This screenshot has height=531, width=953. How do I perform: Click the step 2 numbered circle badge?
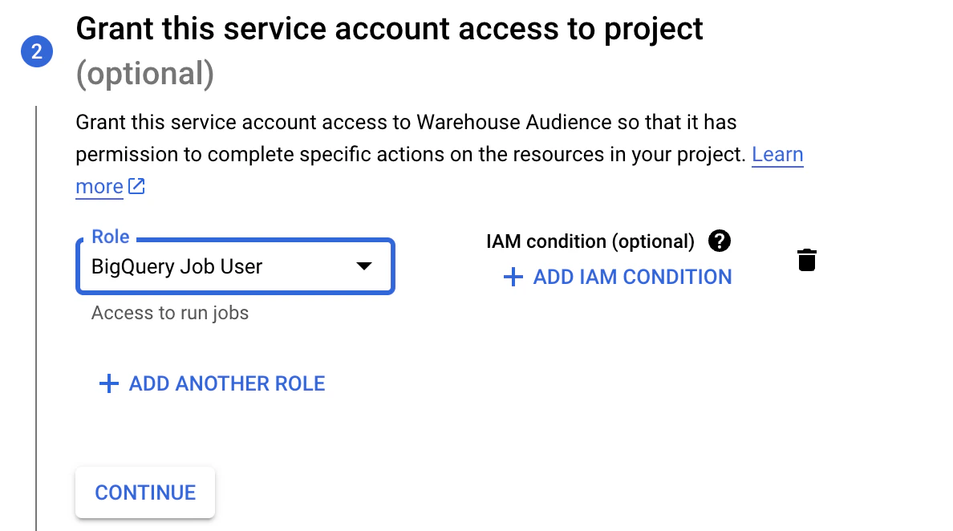(x=36, y=51)
